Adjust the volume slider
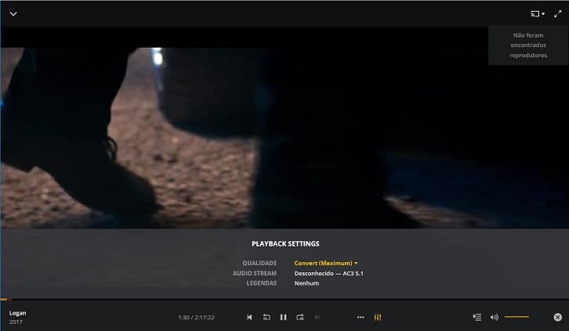Screen dimensions: 569x331 516,317
